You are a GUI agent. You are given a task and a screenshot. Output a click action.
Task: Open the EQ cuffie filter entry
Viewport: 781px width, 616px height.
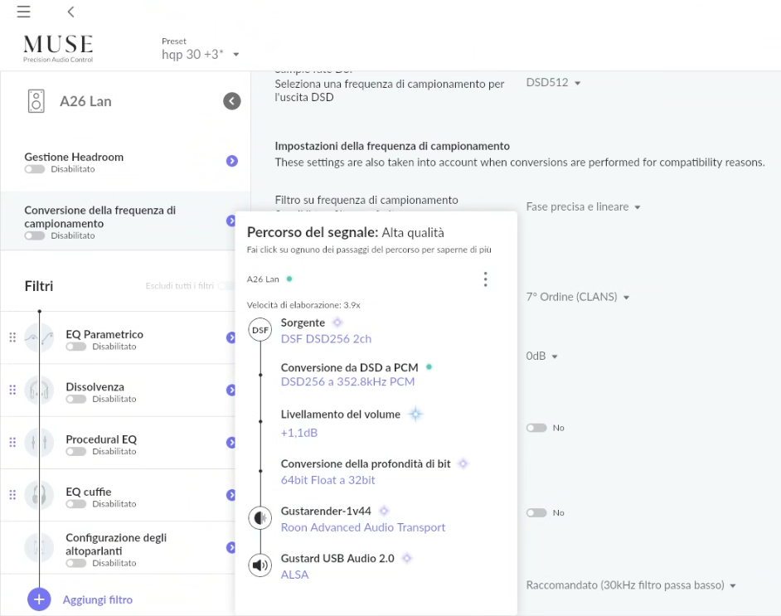89,492
